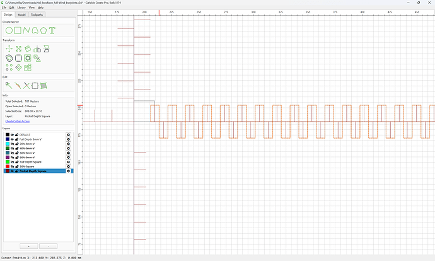This screenshot has width=435, height=261.
Task: Activate the Node Edit arrow tool
Action: click(9, 86)
